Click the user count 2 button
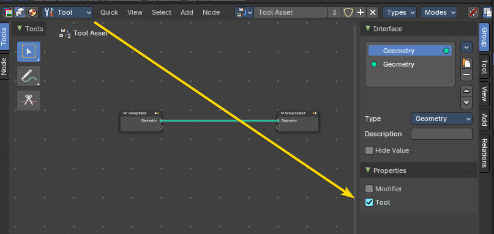 (x=334, y=13)
